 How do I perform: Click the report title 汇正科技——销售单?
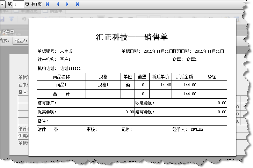[132, 37]
